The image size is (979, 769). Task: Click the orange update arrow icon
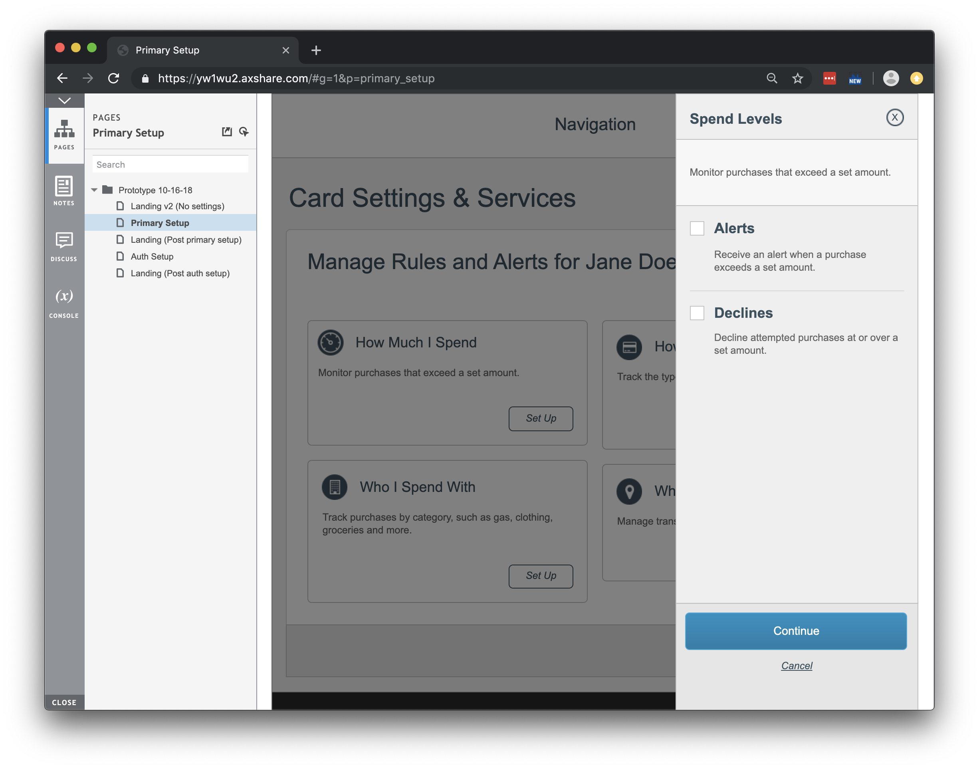pyautogui.click(x=916, y=78)
